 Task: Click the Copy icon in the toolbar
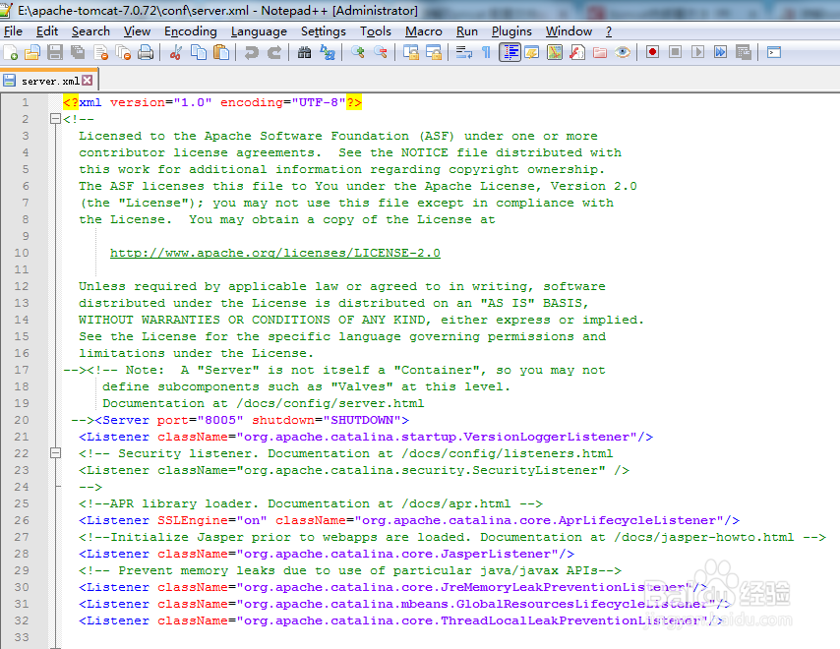199,52
